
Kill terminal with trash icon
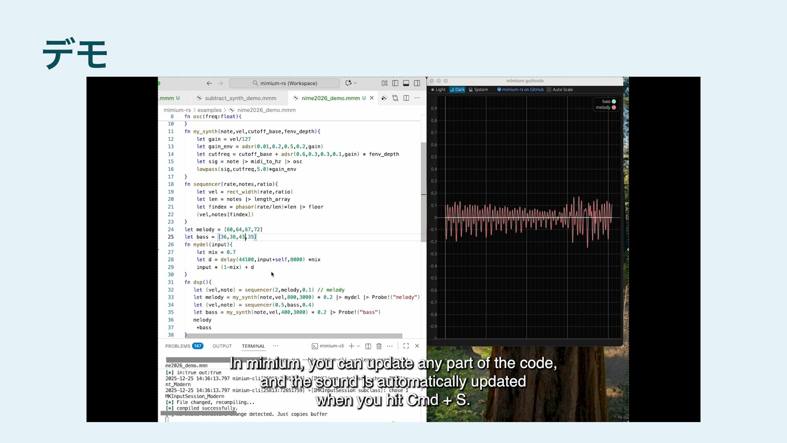coord(379,346)
